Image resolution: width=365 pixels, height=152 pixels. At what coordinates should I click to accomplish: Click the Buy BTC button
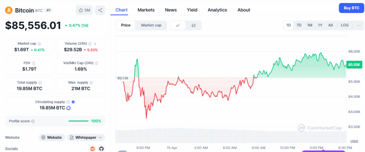pyautogui.click(x=351, y=8)
